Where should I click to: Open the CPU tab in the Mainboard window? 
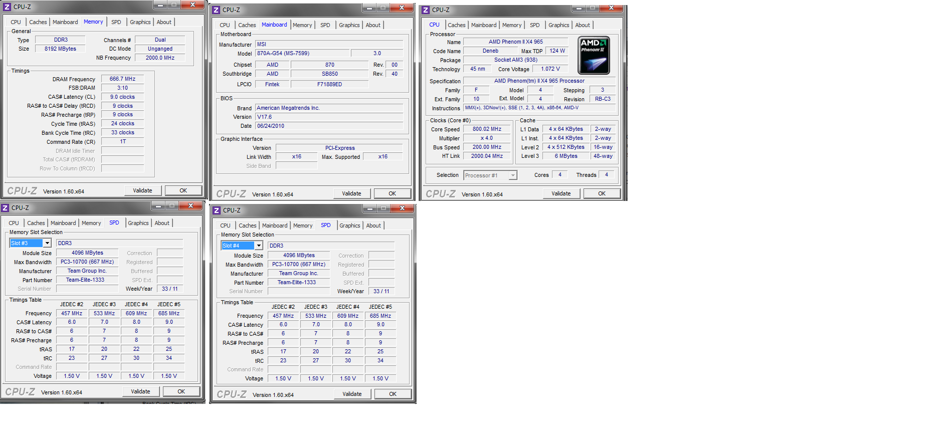(225, 25)
